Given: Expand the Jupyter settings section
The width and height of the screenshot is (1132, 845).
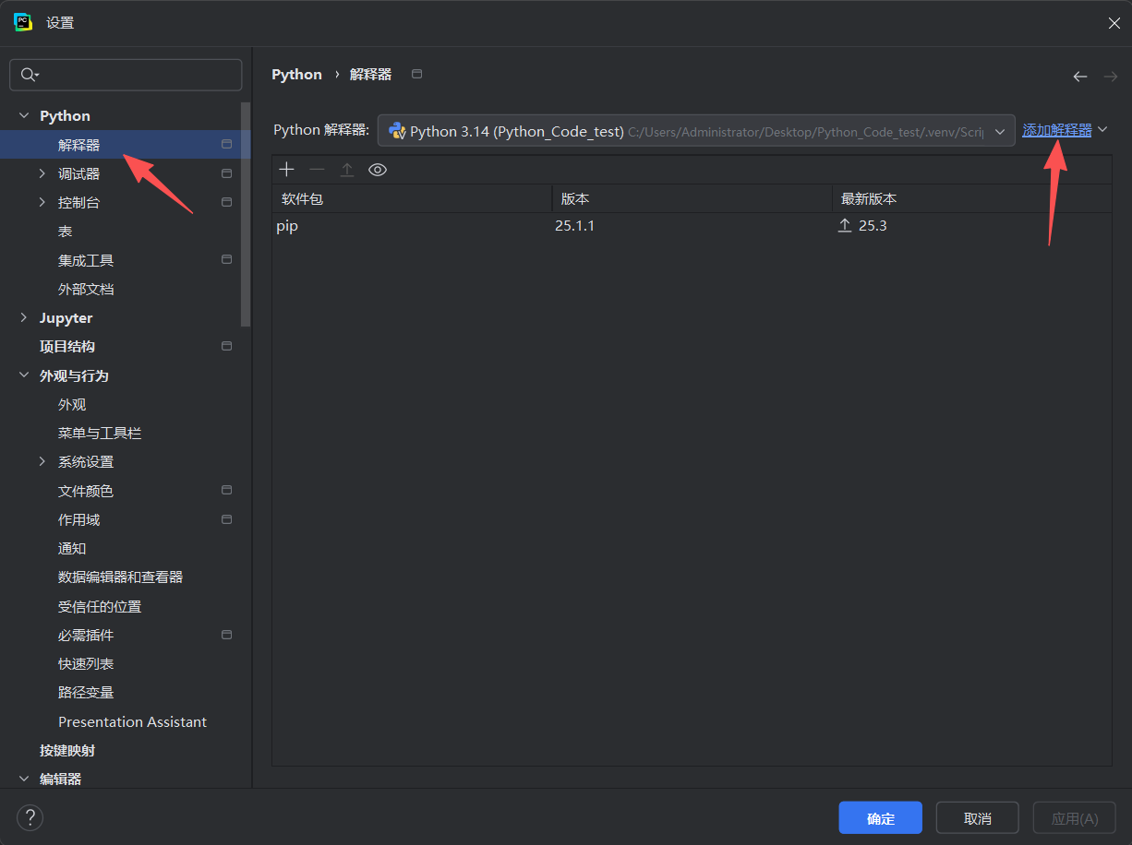Looking at the screenshot, I should pyautogui.click(x=24, y=318).
